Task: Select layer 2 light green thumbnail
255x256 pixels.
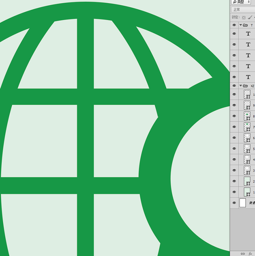Action: [x=247, y=181]
